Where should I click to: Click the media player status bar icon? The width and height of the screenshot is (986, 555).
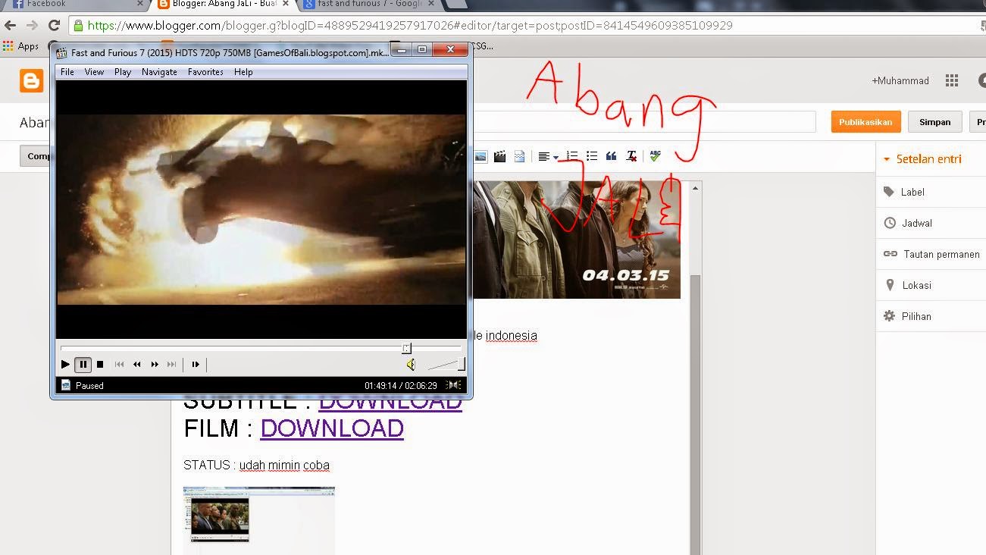[x=65, y=385]
